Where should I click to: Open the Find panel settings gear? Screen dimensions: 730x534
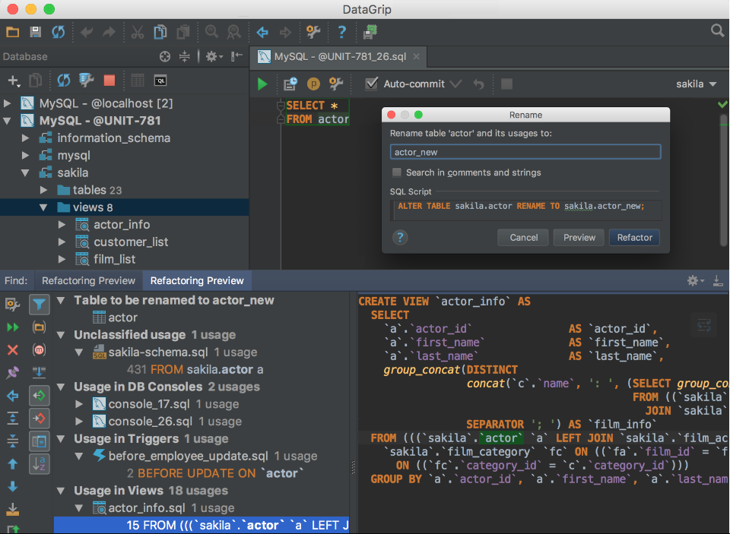[x=693, y=281]
